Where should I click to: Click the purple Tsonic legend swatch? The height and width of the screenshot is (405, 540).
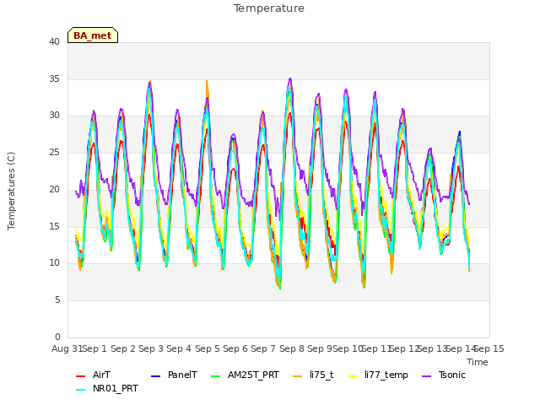coord(426,376)
